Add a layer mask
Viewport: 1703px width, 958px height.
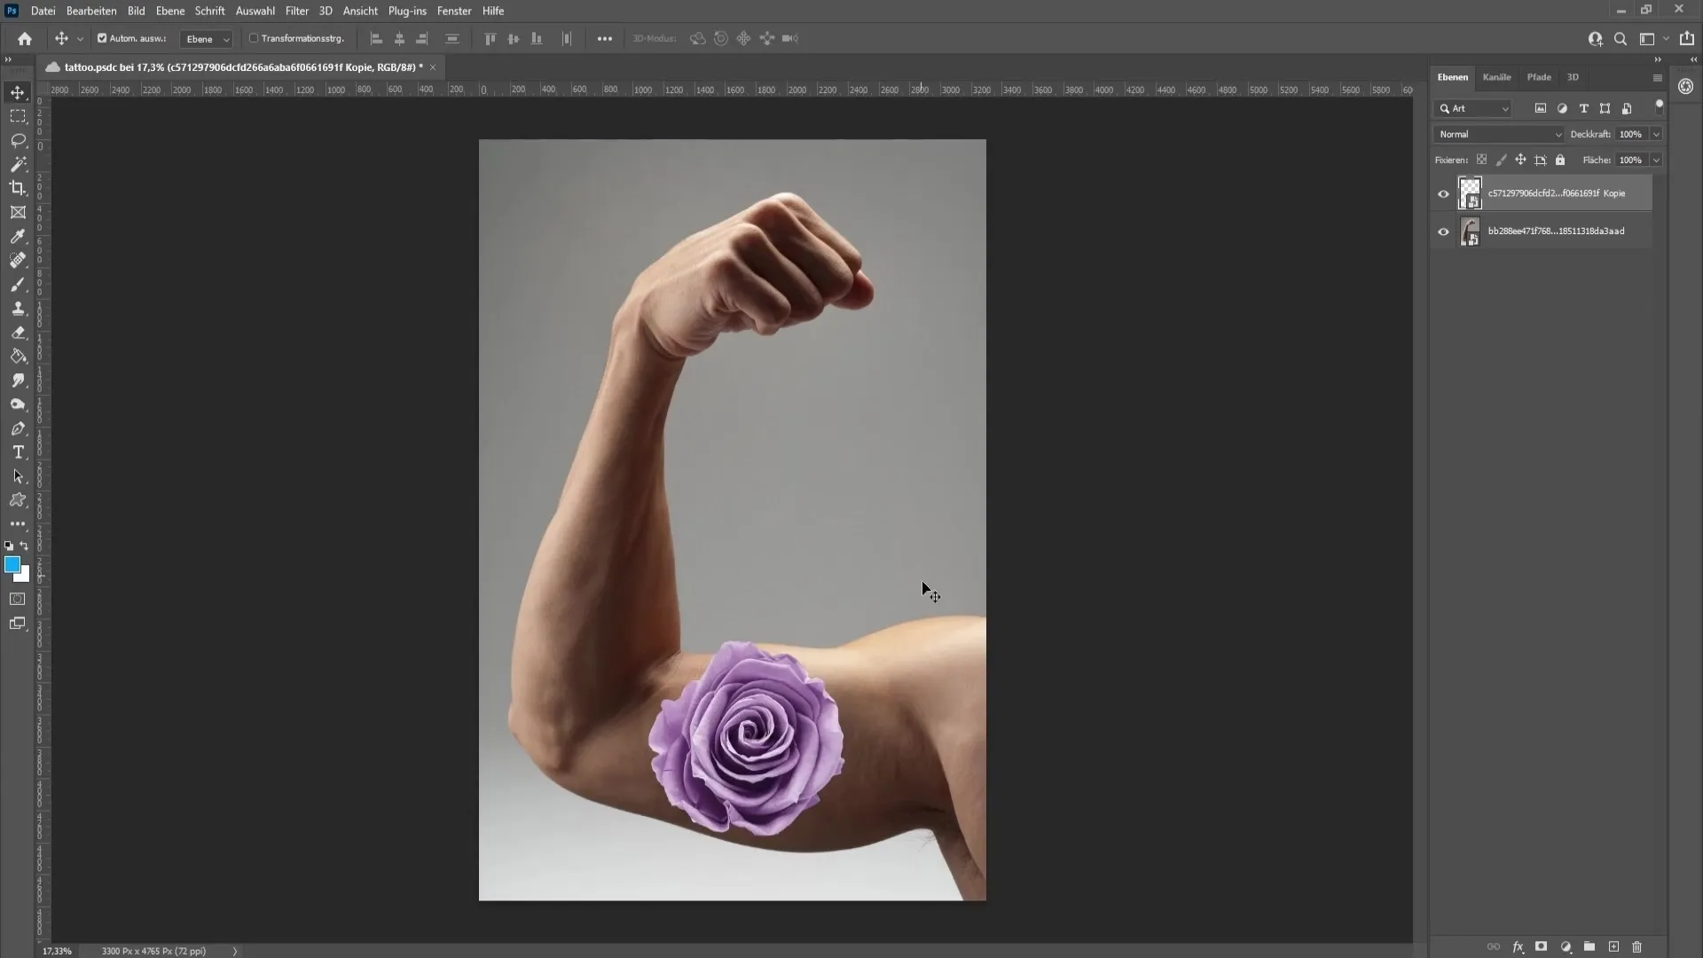(1542, 947)
